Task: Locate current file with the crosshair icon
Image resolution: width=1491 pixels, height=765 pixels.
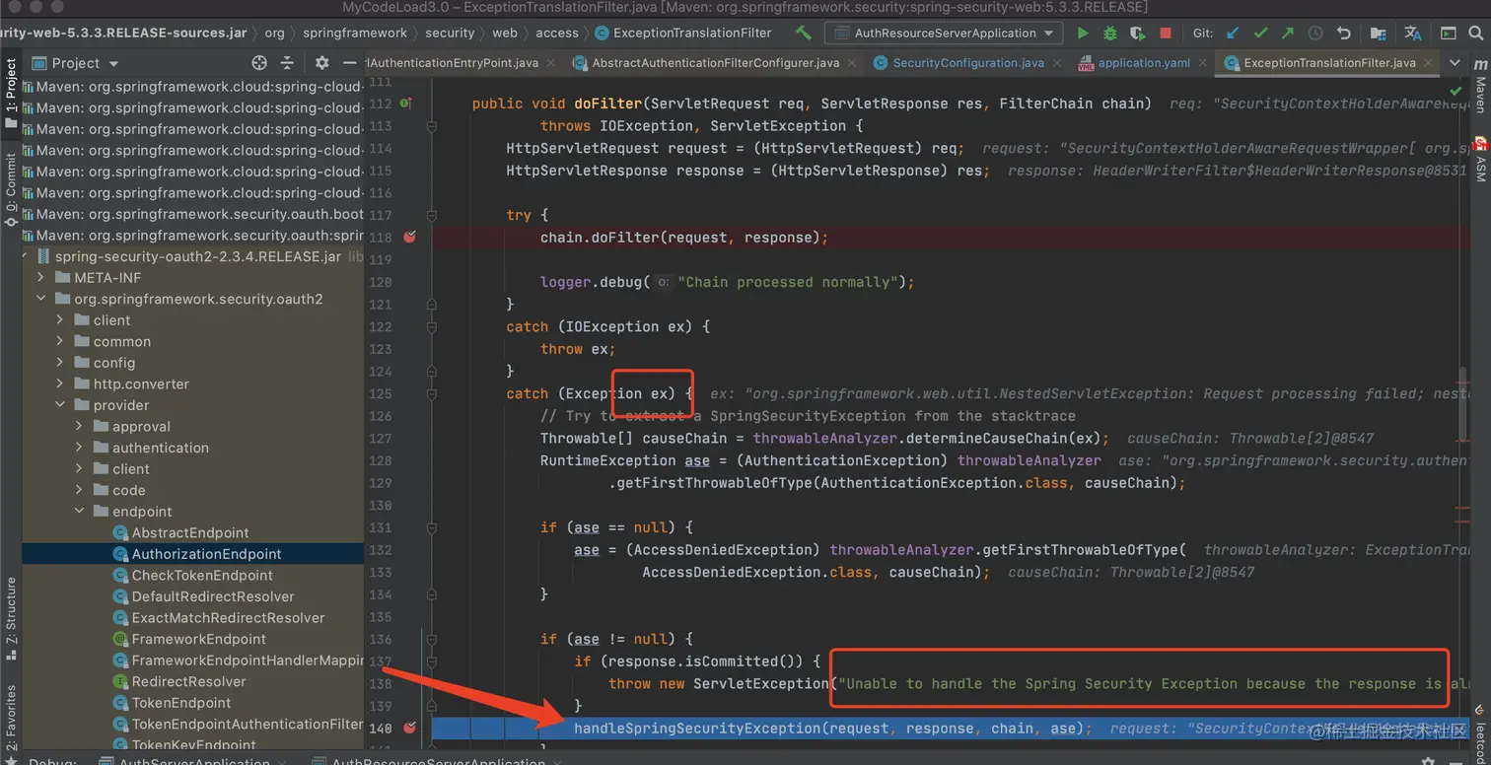Action: click(x=259, y=63)
